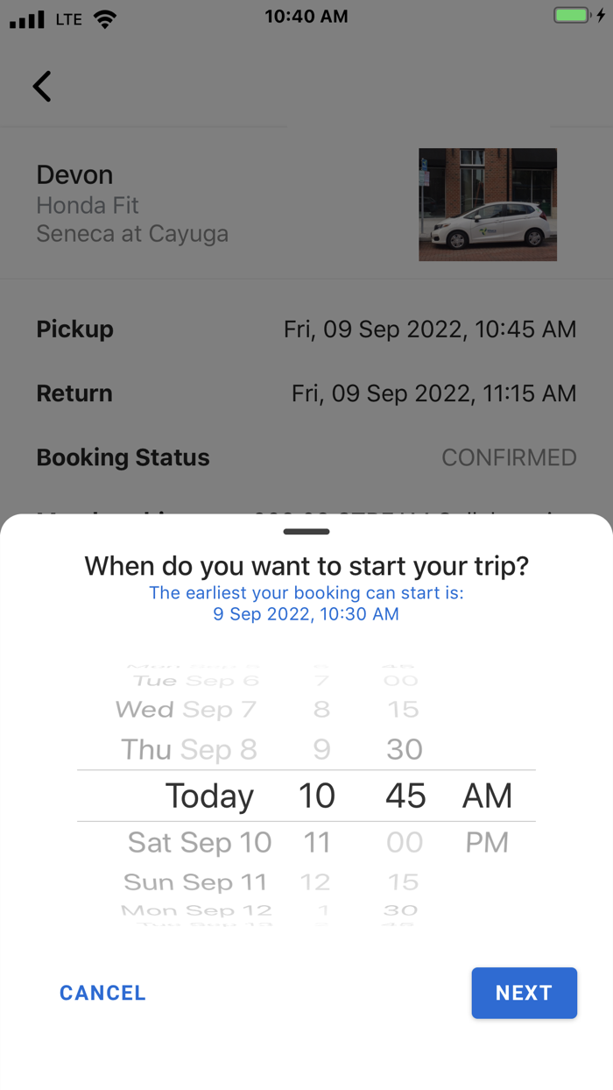Select 45 in the minute wheel

tap(404, 796)
